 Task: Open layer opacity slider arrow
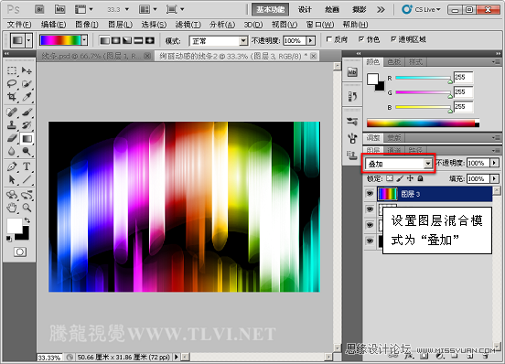[x=494, y=163]
